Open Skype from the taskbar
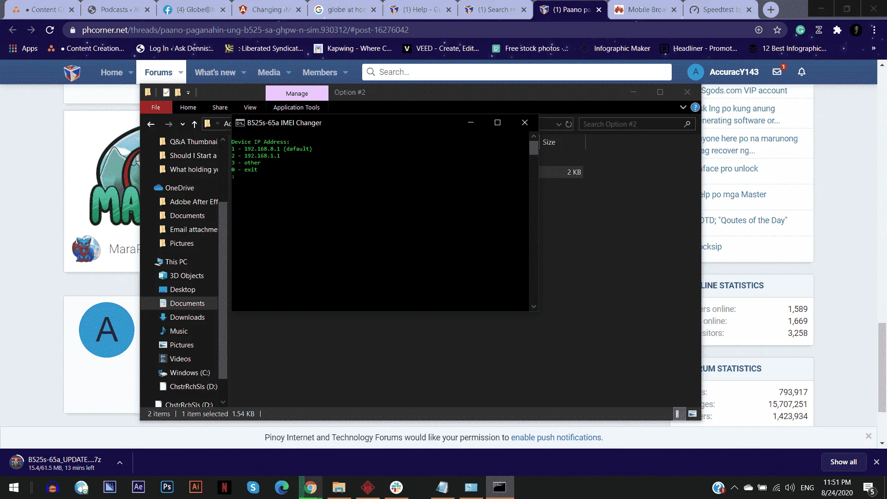The width and height of the screenshot is (887, 499). [253, 487]
